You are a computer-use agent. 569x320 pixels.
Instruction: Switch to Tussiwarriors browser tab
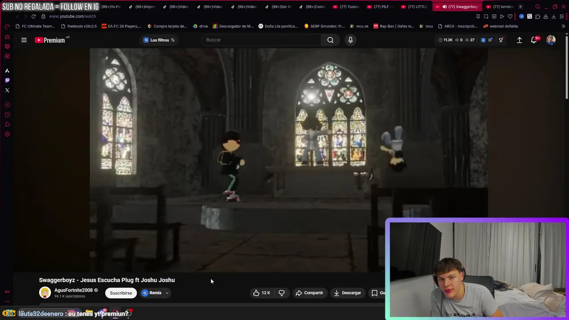346,7
